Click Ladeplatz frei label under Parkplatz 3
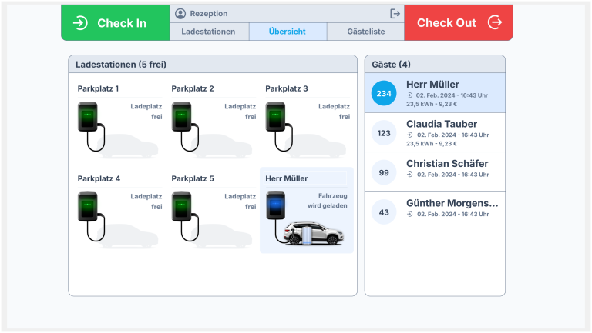The width and height of the screenshot is (592, 333). pyautogui.click(x=334, y=112)
